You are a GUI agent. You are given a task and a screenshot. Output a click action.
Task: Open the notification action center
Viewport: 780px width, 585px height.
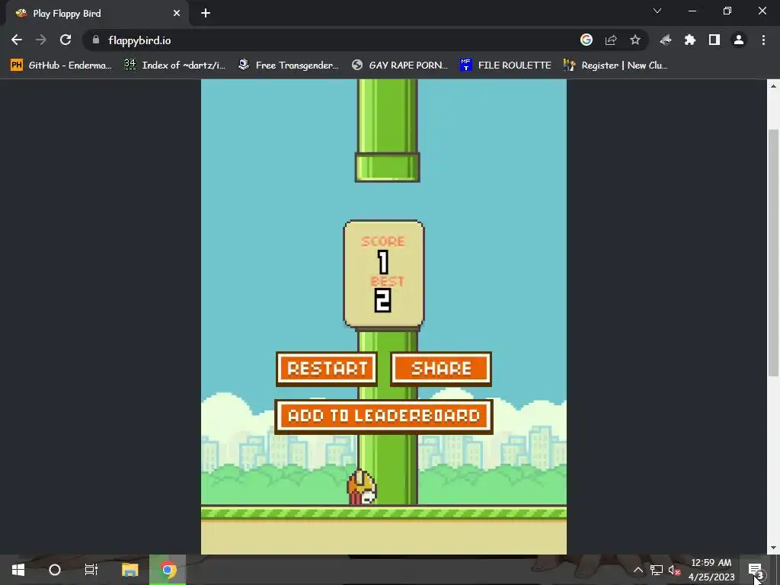pos(756,570)
